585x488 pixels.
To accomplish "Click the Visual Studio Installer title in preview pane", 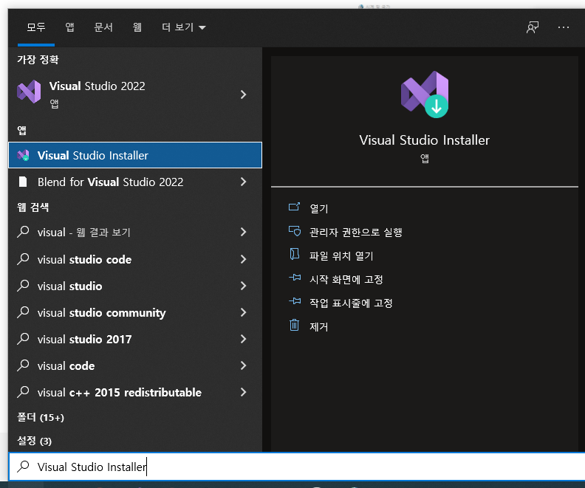I will coord(425,140).
